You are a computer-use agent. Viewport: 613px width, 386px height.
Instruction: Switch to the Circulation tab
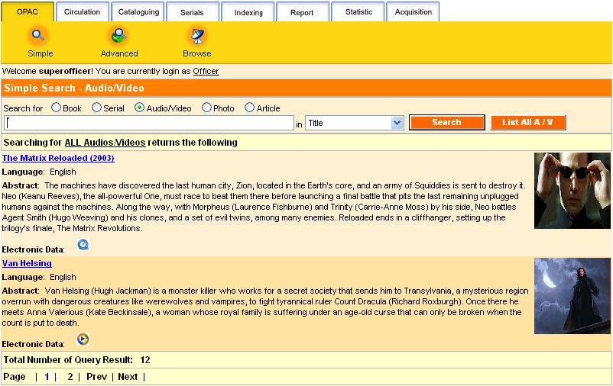coord(82,11)
